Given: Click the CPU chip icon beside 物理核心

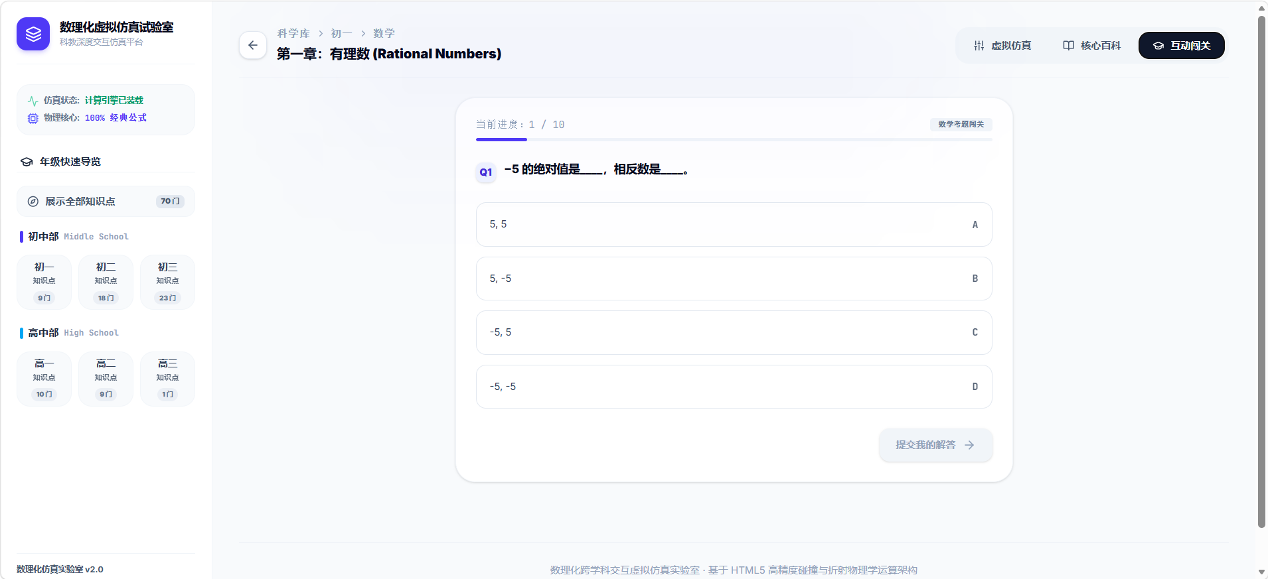Looking at the screenshot, I should click(33, 118).
